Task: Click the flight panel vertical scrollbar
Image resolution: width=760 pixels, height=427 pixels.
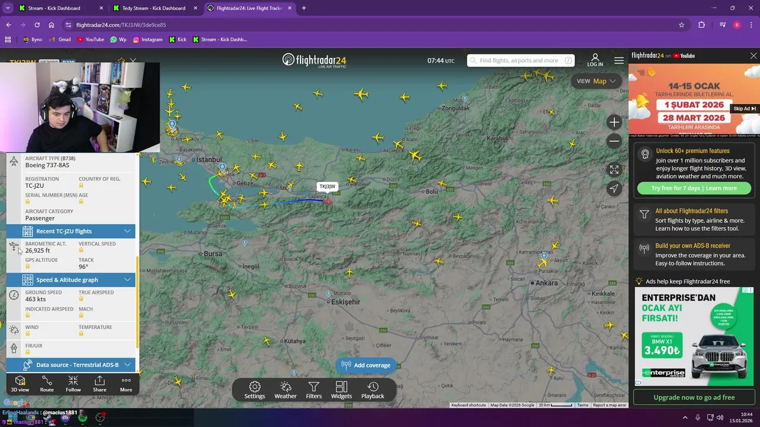Action: pos(137,302)
